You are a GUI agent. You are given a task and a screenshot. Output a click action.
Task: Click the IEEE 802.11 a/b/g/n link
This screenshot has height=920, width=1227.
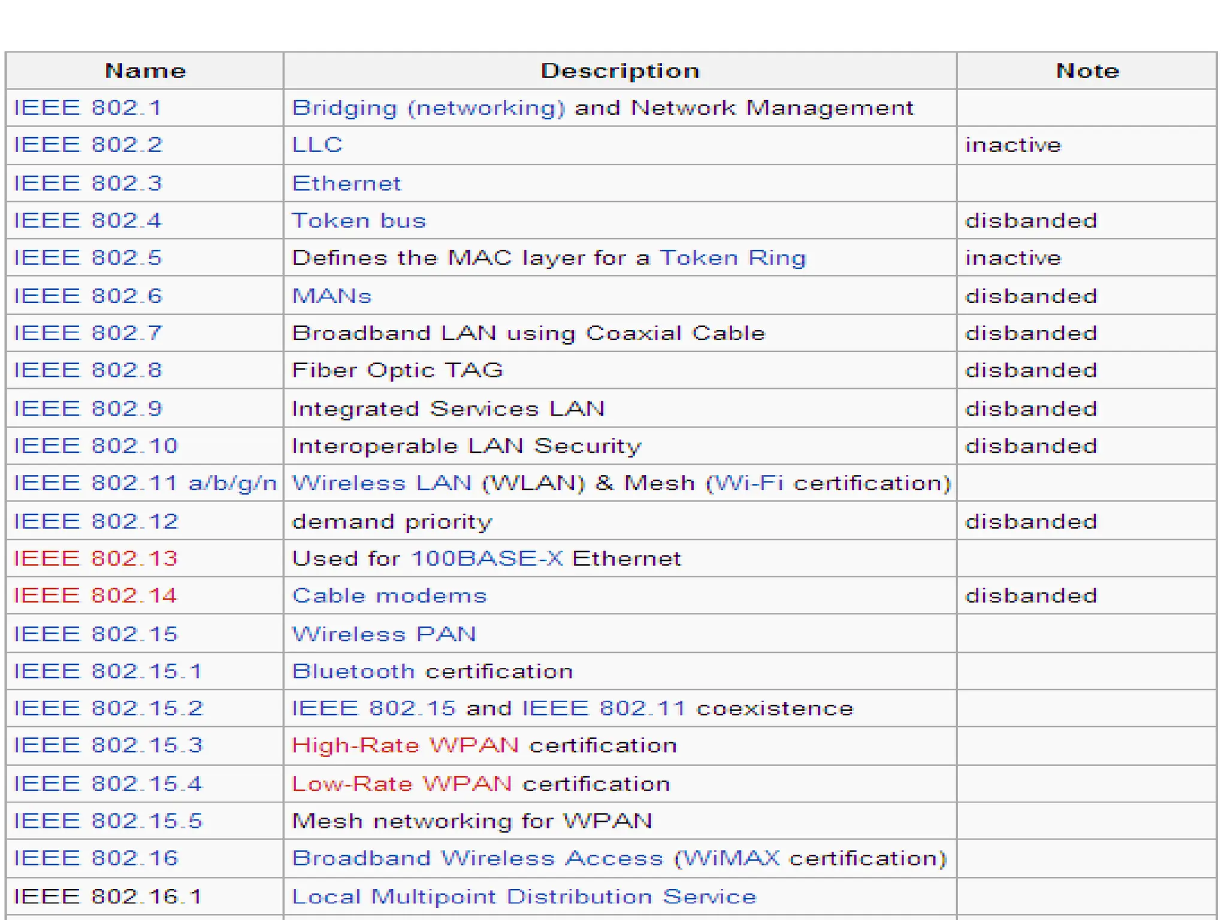coord(144,483)
